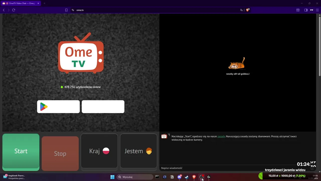Go back with browser back arrow
Image resolution: width=321 pixels, height=181 pixels.
pyautogui.click(x=4, y=10)
